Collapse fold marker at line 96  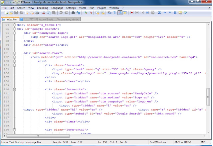click(14, 33)
